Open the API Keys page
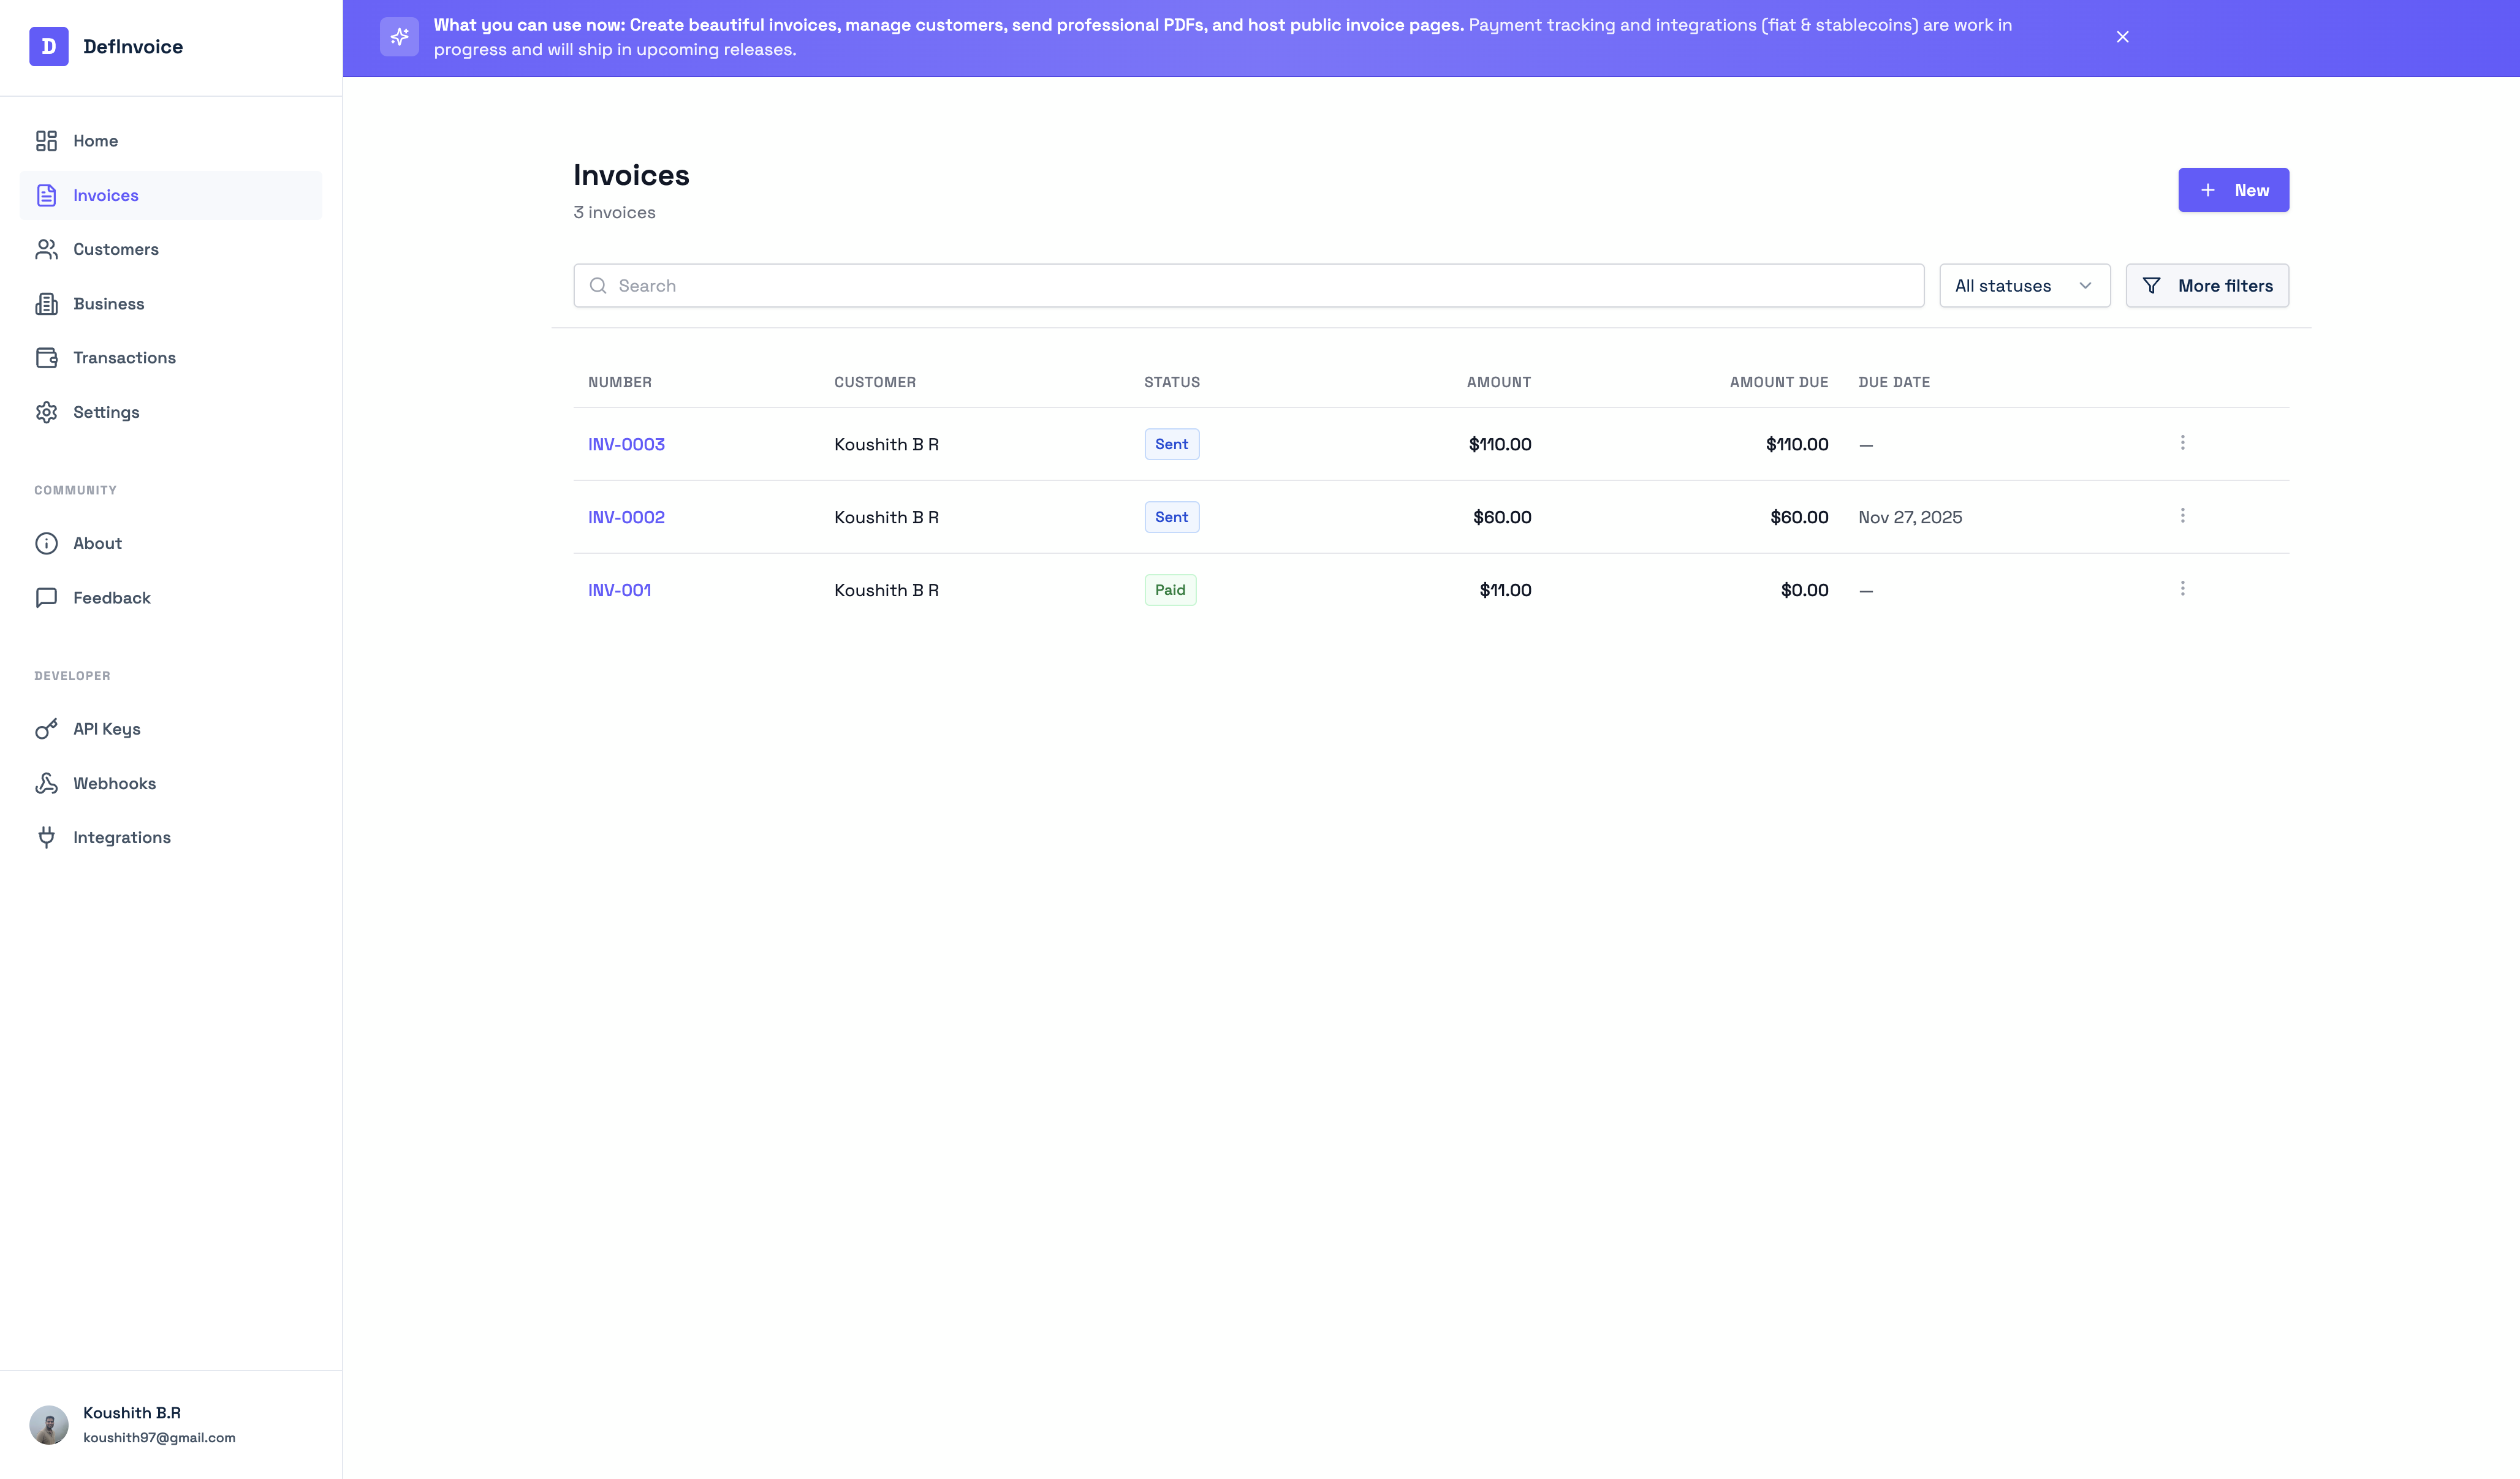 click(x=107, y=729)
